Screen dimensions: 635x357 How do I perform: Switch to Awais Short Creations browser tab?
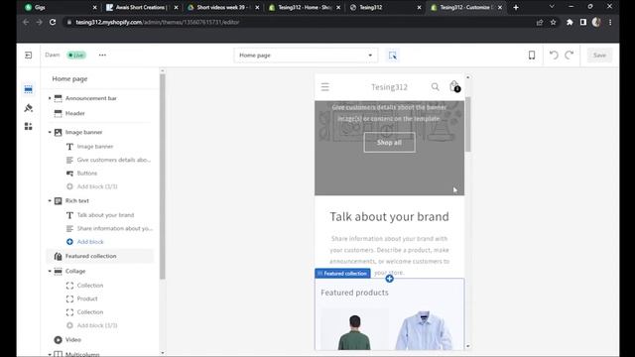point(141,7)
